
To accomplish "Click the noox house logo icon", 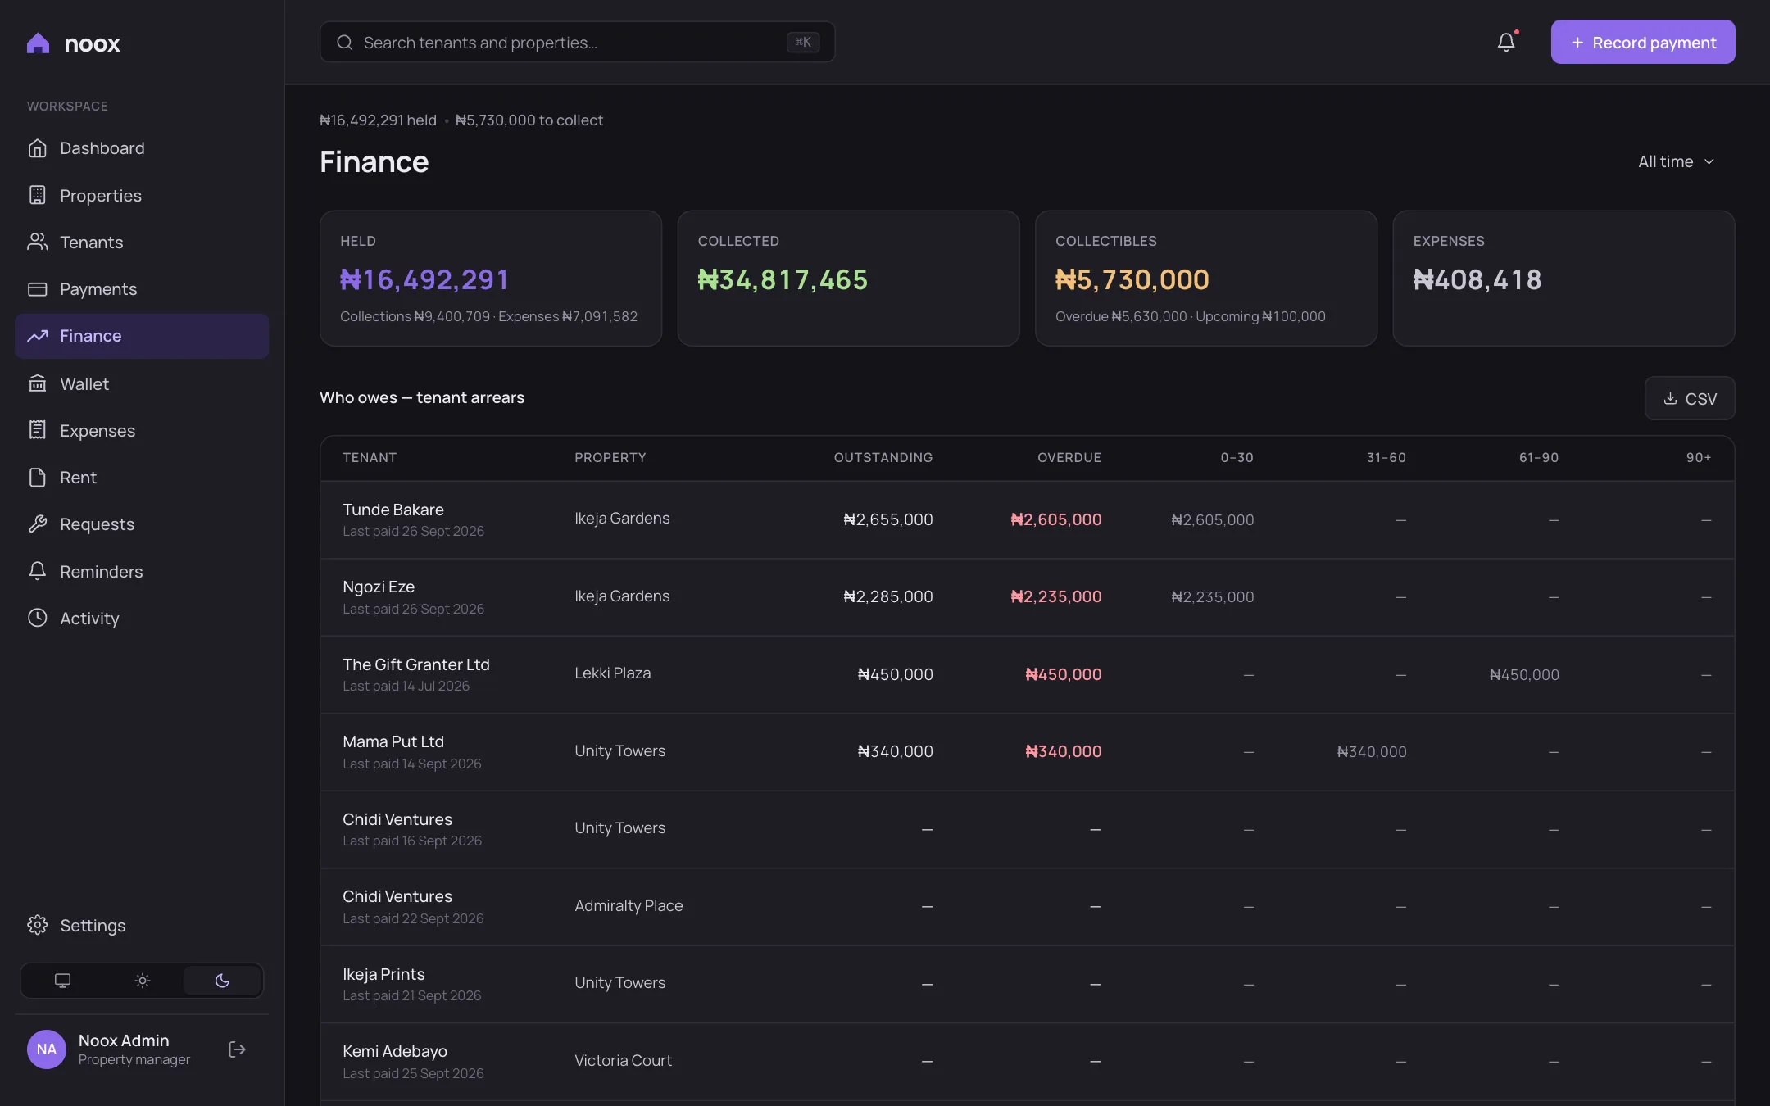I will 38,43.
